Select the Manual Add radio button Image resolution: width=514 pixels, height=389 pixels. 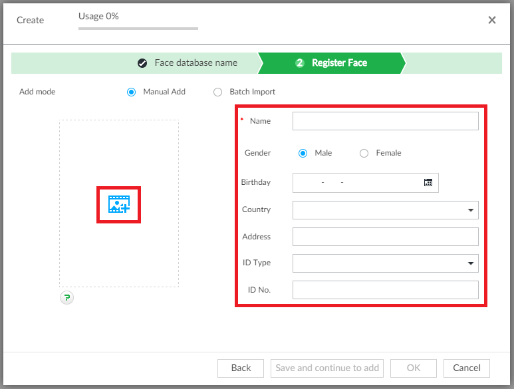click(x=131, y=92)
